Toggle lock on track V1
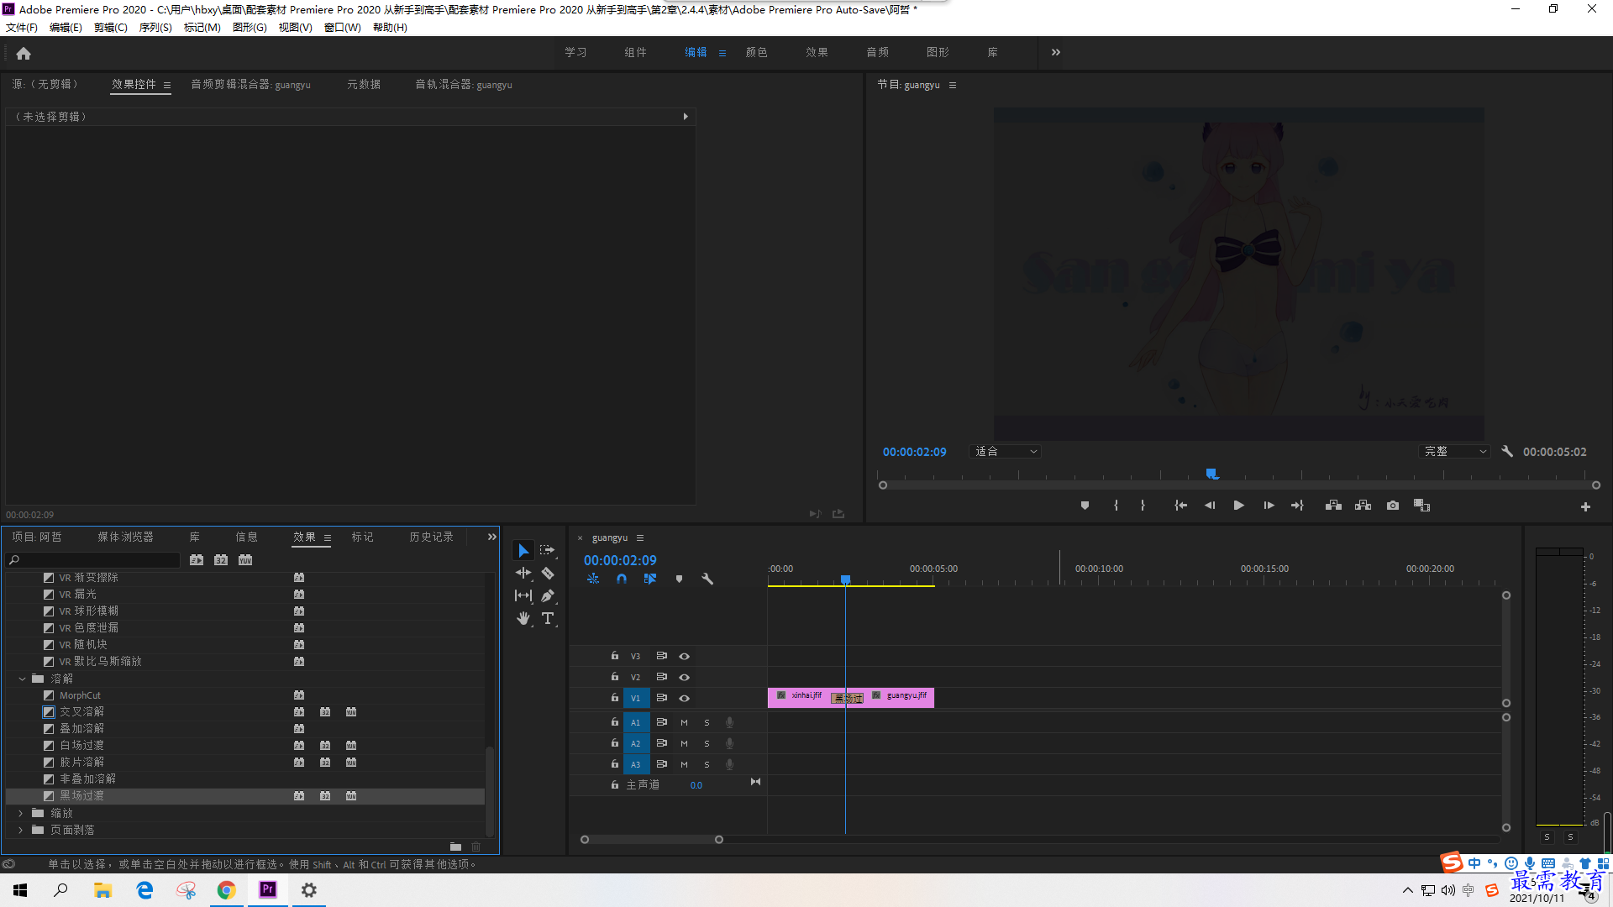 click(615, 698)
